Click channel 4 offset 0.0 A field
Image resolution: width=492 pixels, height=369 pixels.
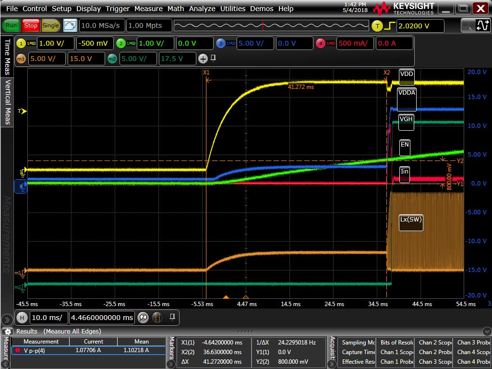point(395,43)
